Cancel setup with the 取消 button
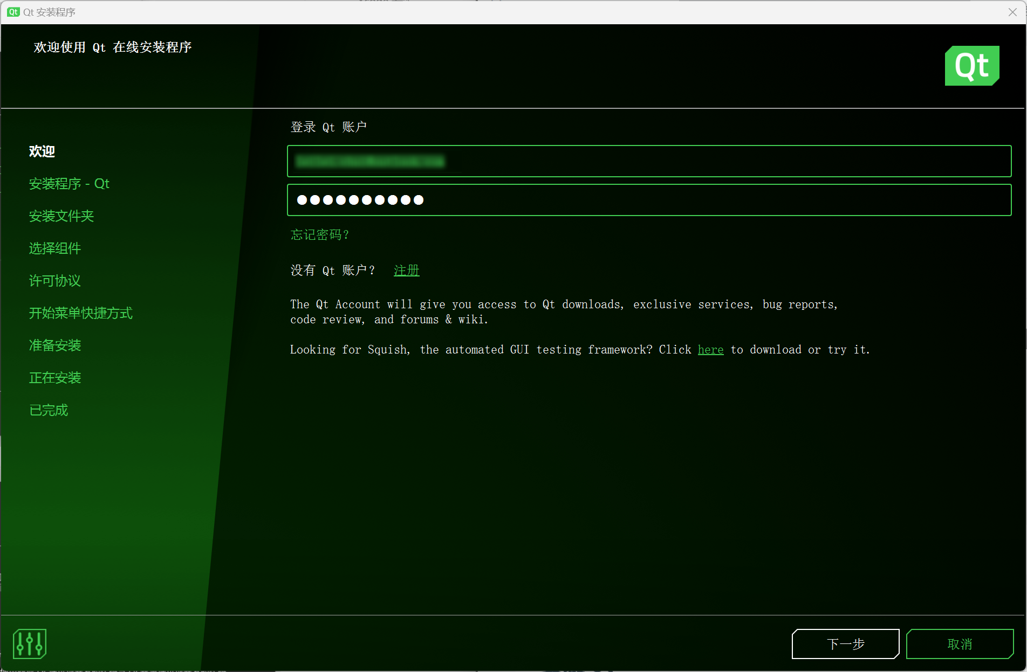The image size is (1027, 672). pyautogui.click(x=960, y=644)
